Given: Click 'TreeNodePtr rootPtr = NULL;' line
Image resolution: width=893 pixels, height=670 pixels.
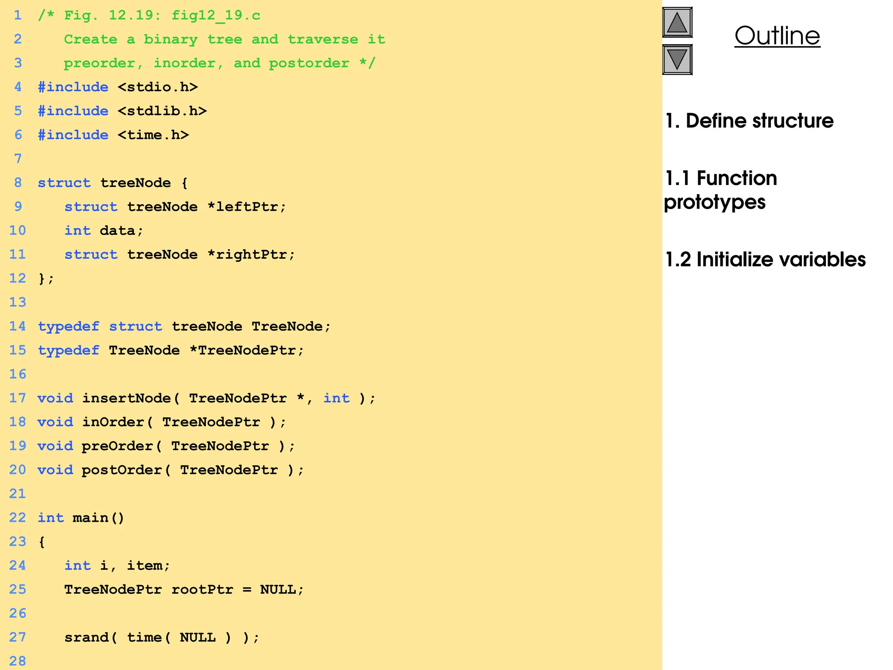Looking at the screenshot, I should pyautogui.click(x=184, y=590).
